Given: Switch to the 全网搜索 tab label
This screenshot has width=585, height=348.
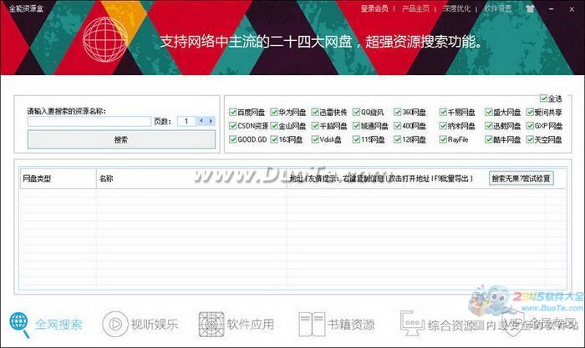Looking at the screenshot, I should click(58, 325).
